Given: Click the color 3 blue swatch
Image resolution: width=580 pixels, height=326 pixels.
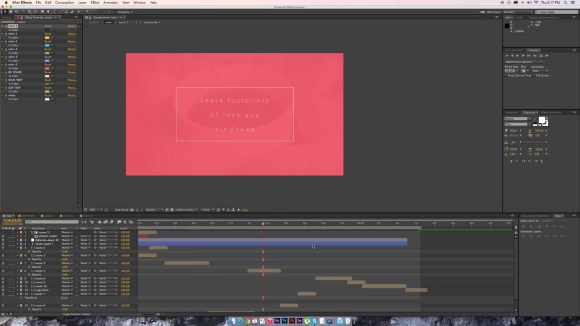Looking at the screenshot, I should [x=47, y=45].
